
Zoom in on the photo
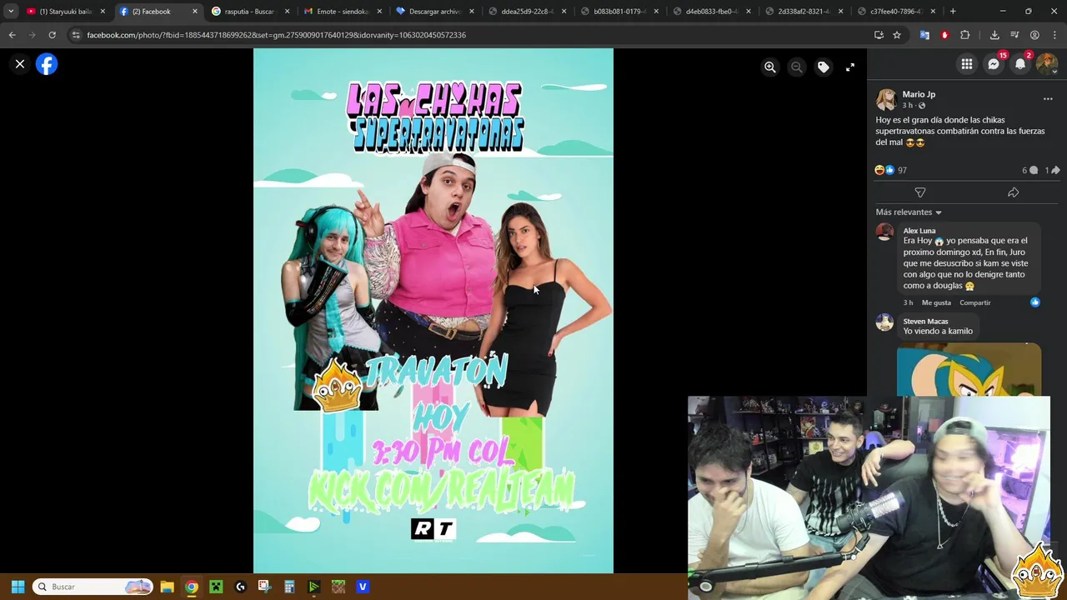coord(770,67)
